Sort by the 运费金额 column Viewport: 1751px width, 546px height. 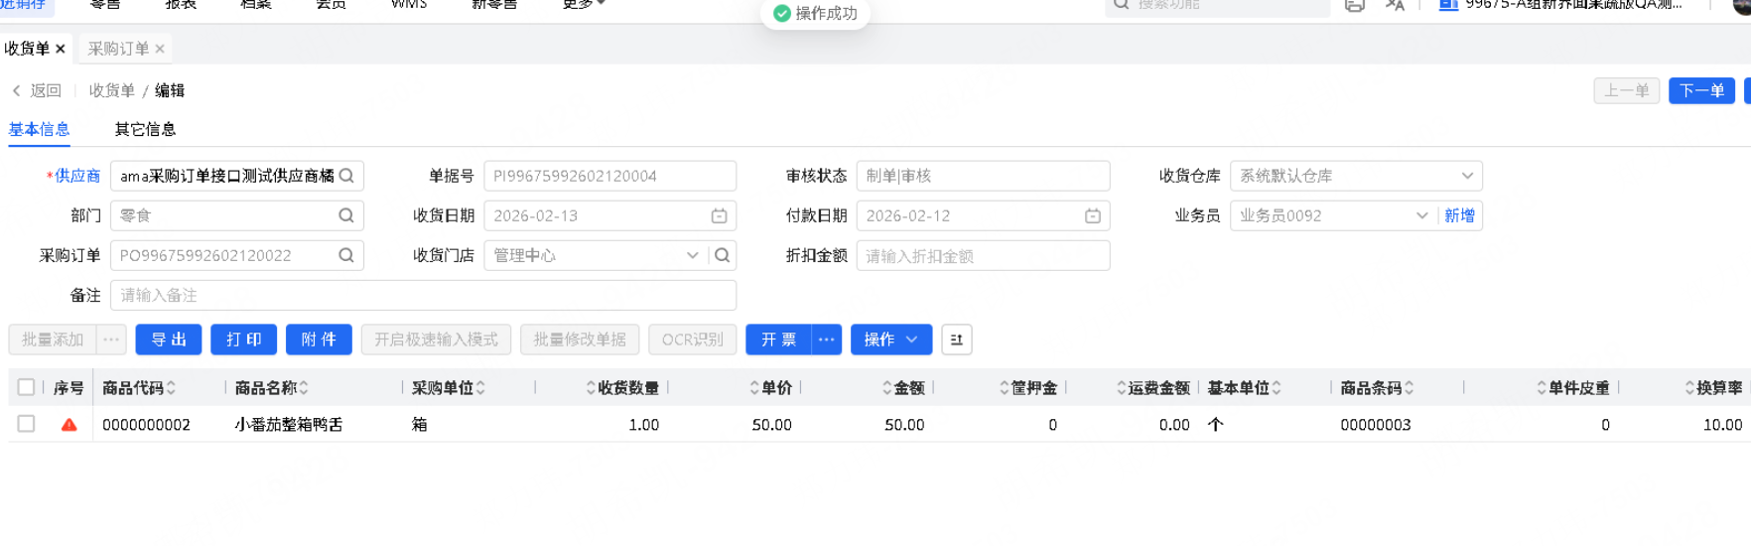[1122, 388]
